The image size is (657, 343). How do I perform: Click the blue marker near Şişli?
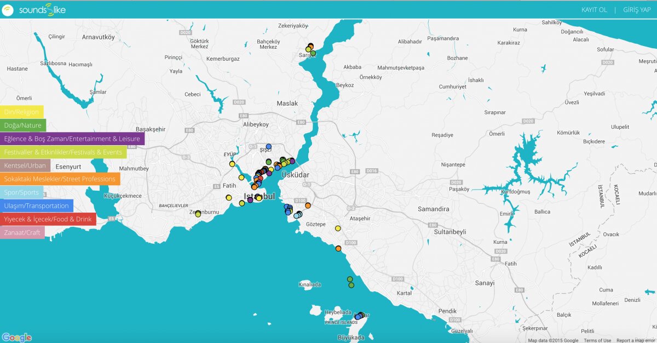click(x=268, y=146)
